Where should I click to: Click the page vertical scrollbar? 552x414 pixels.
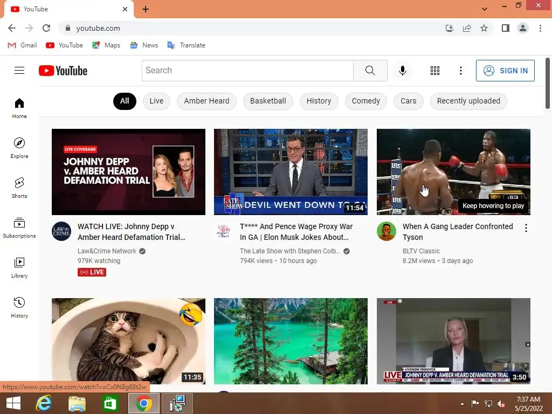[548, 84]
